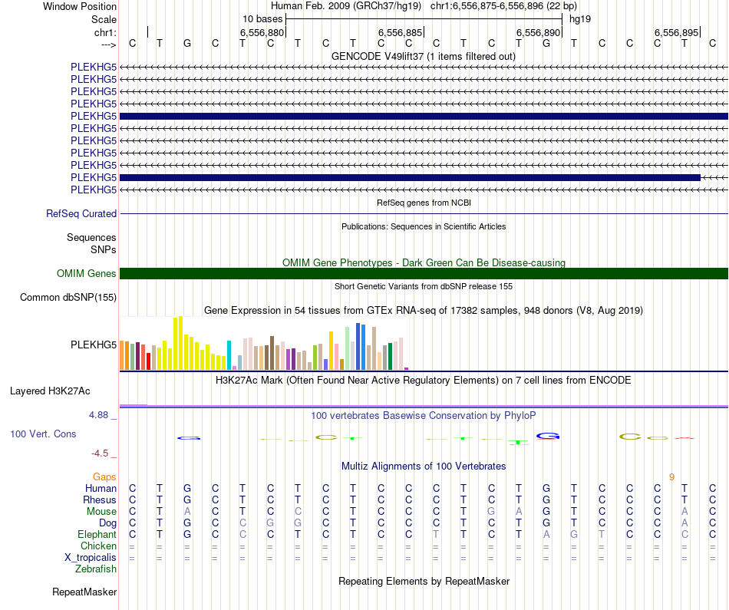Click the Scale label
The height and width of the screenshot is (610, 729).
tap(104, 19)
